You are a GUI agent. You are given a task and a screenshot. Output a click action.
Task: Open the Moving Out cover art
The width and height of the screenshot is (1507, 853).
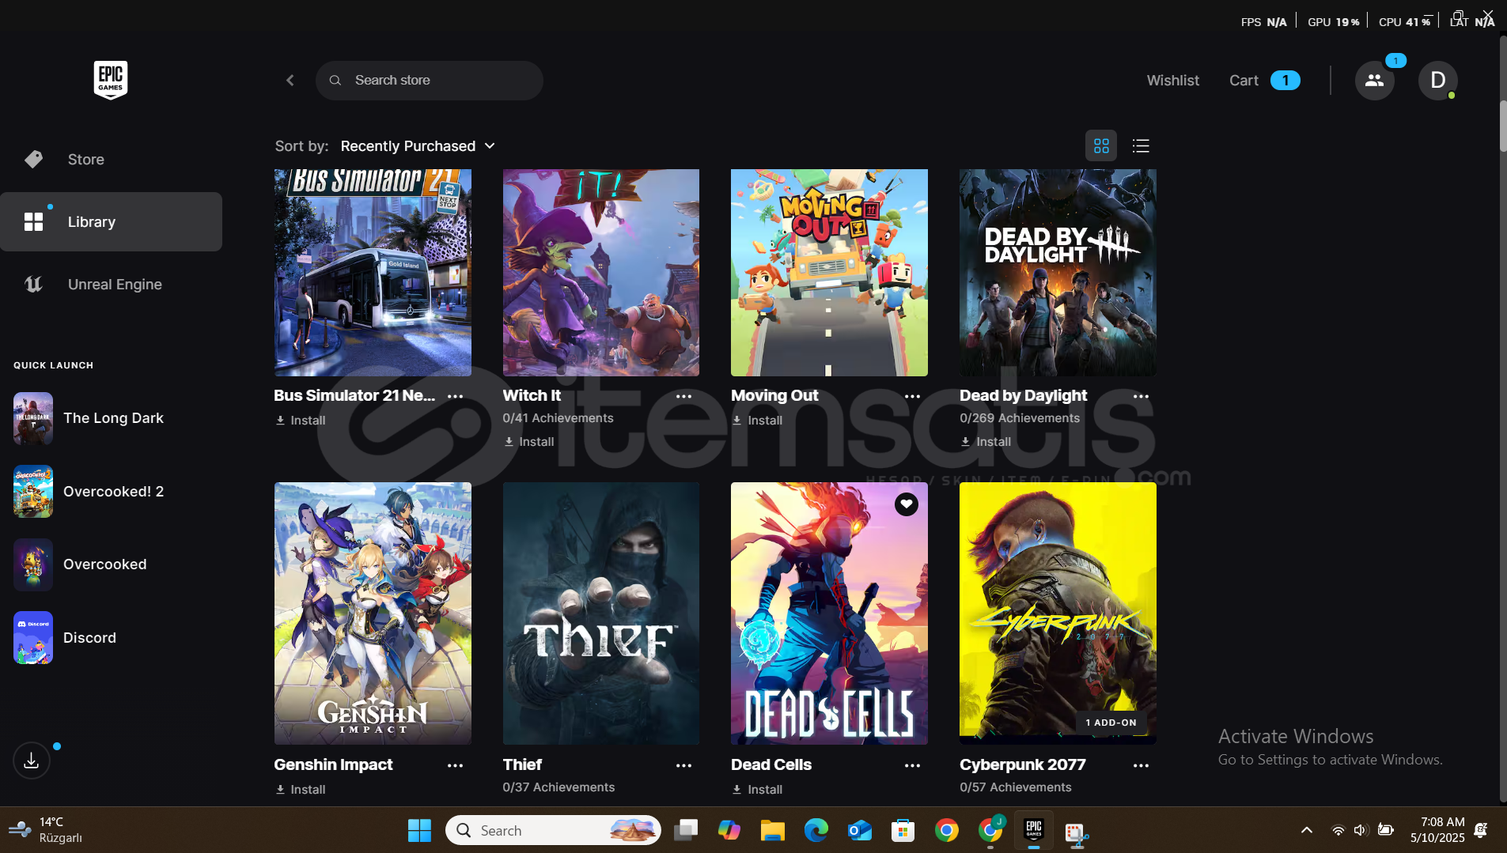[829, 273]
